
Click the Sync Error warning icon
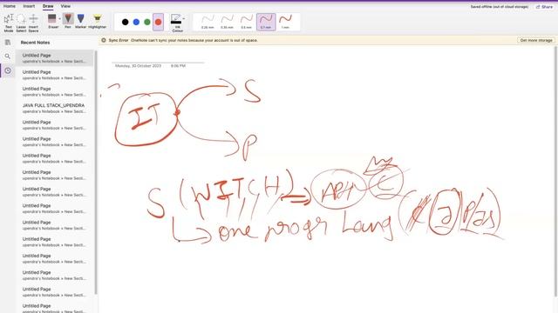(x=104, y=40)
